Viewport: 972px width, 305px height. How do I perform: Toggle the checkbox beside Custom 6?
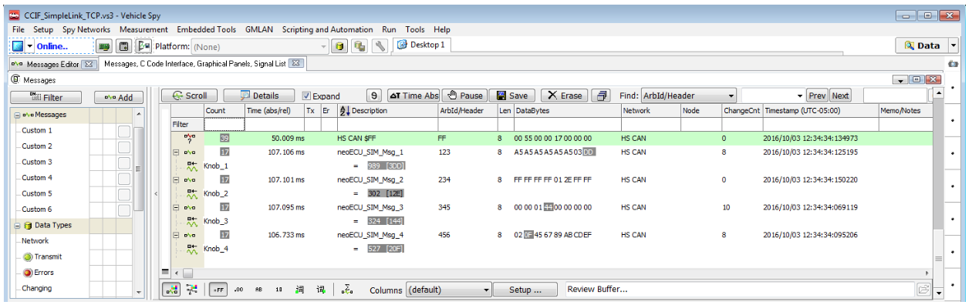tap(123, 210)
